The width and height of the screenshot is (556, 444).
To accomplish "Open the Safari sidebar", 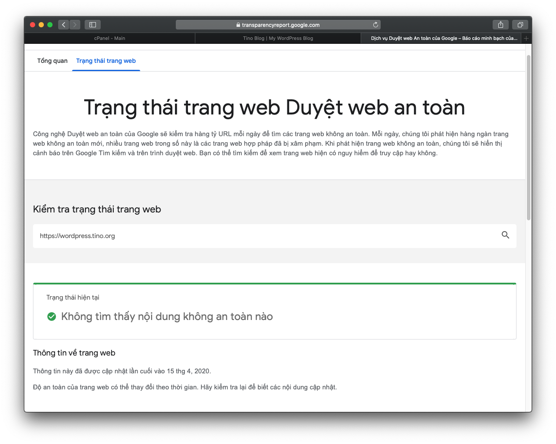I will (92, 25).
